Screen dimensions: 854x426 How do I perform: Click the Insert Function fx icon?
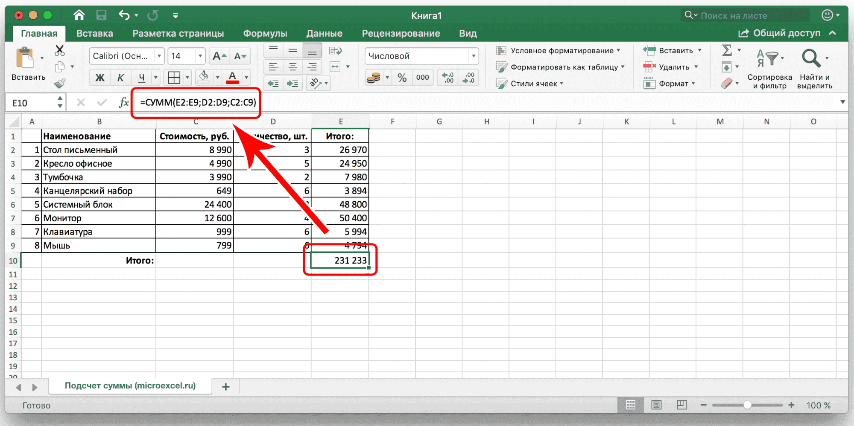pos(123,103)
